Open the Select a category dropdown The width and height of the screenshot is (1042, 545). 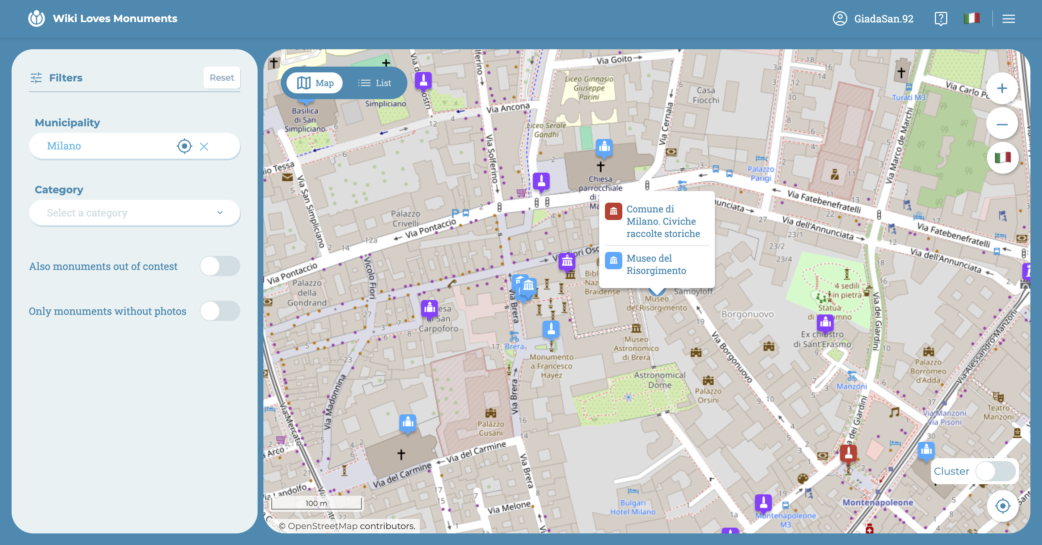click(134, 213)
